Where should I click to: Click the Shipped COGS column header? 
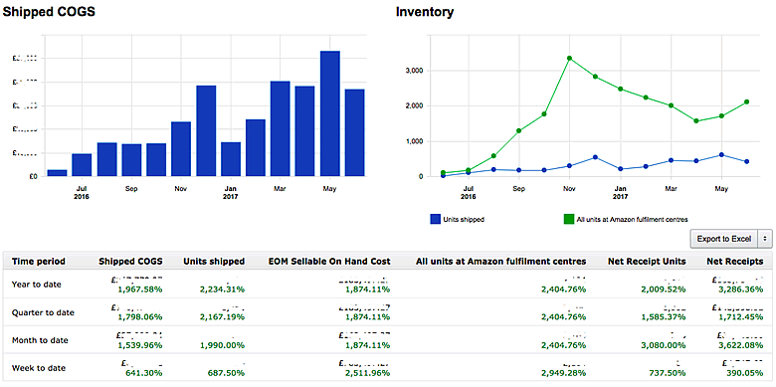pos(130,262)
